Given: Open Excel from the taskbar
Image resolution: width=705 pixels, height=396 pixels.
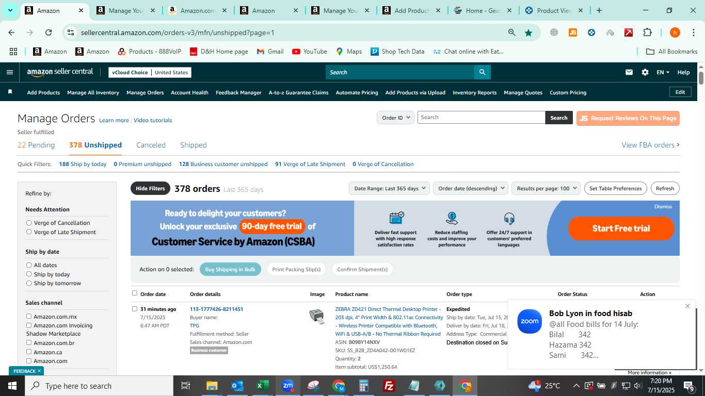Looking at the screenshot, I should point(262,386).
